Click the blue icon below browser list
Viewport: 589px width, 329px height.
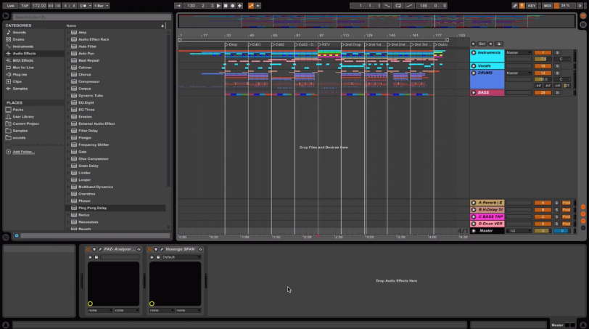click(x=17, y=236)
